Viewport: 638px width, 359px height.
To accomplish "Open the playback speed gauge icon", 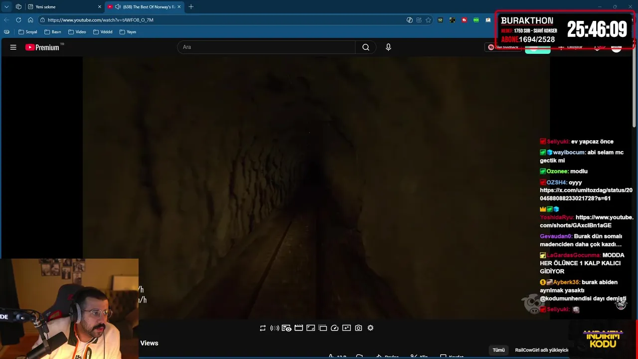I will 334,328.
